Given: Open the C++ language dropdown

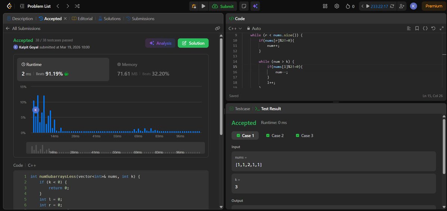Looking at the screenshot, I should coord(235,28).
